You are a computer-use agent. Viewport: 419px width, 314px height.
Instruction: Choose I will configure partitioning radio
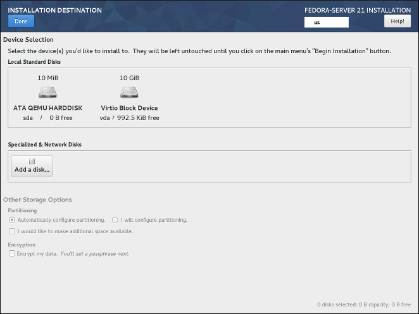click(x=115, y=220)
